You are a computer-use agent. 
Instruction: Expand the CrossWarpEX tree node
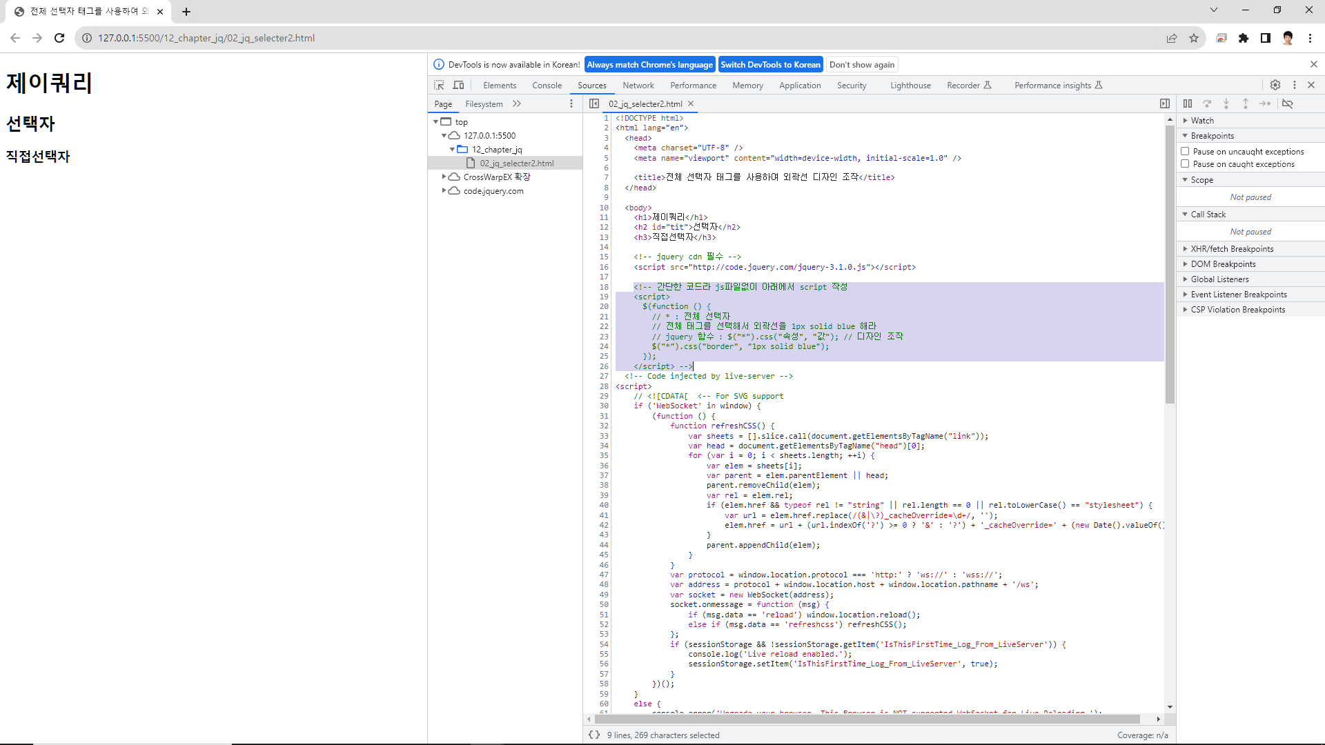(x=444, y=177)
